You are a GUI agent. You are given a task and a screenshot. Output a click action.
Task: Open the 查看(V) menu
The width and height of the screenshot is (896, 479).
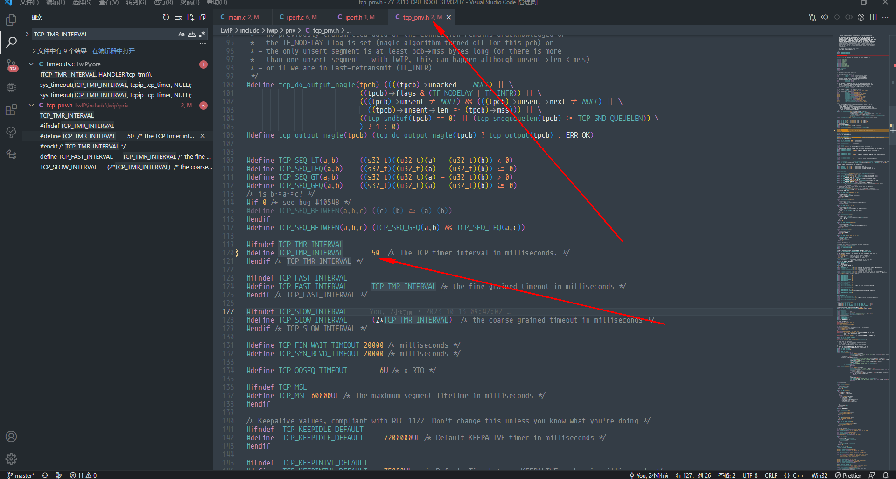click(109, 2)
